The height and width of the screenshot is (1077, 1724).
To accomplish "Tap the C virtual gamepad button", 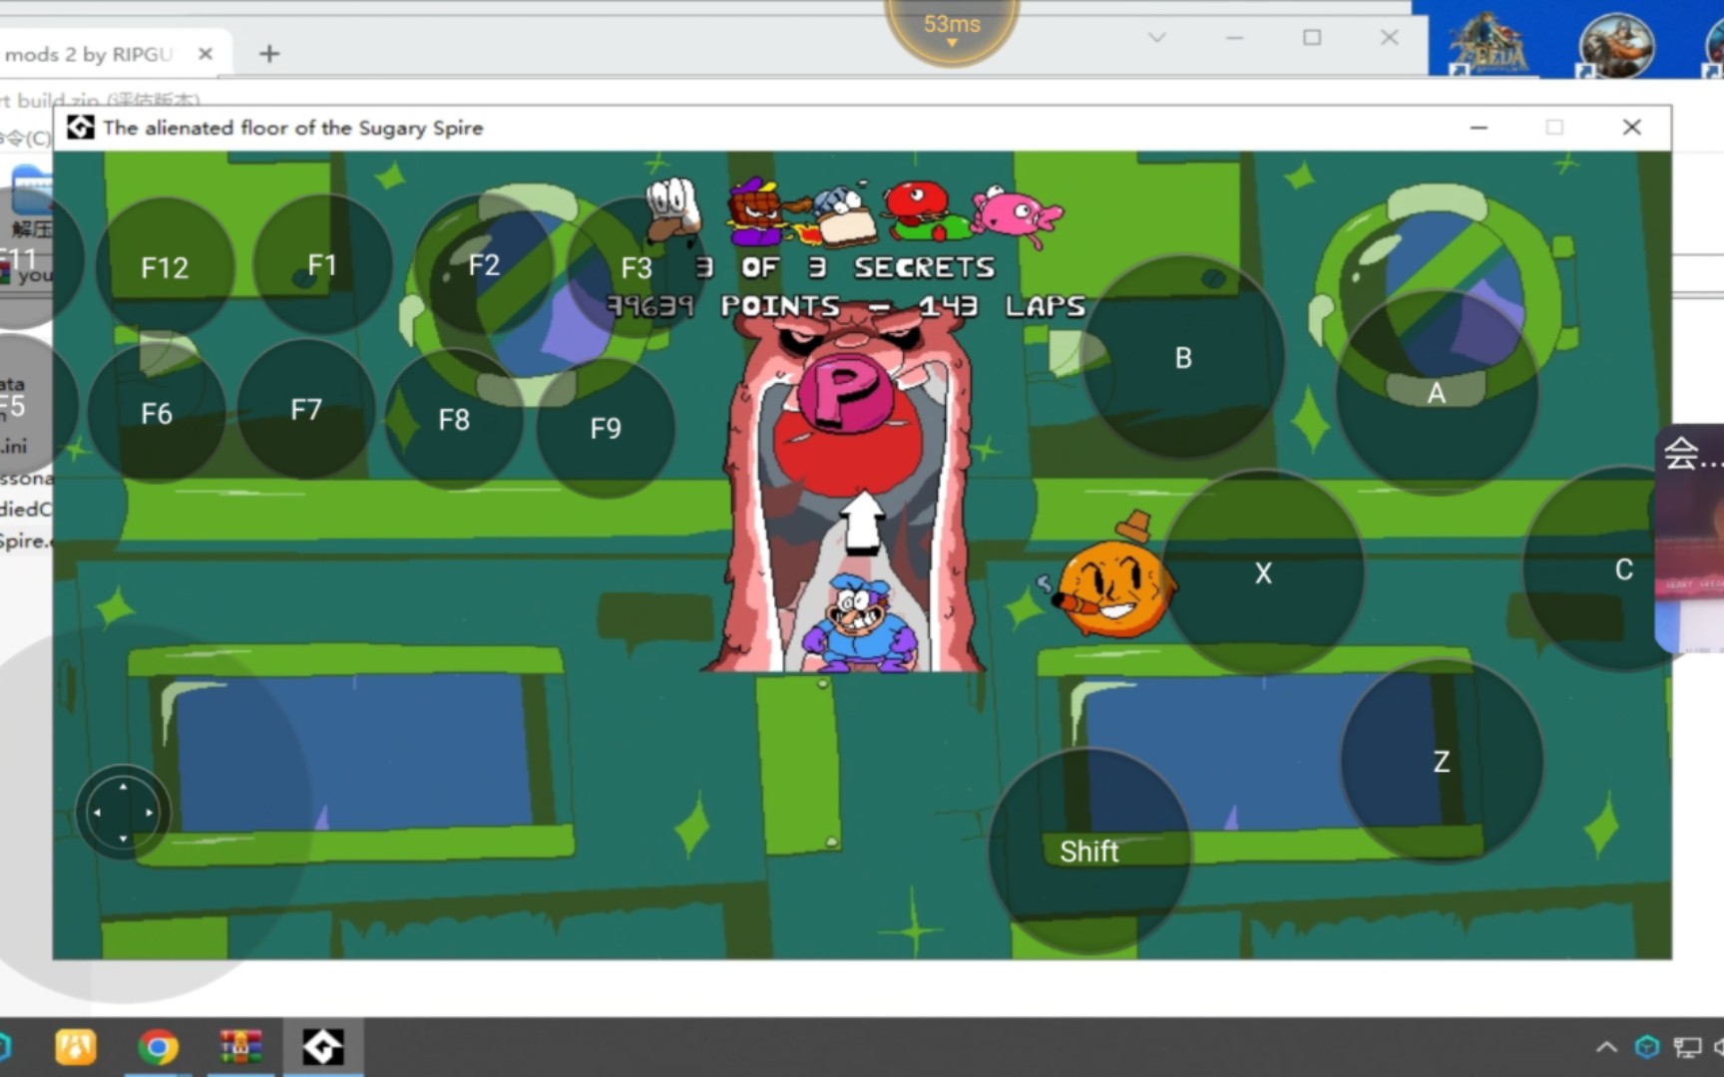I will point(1624,569).
